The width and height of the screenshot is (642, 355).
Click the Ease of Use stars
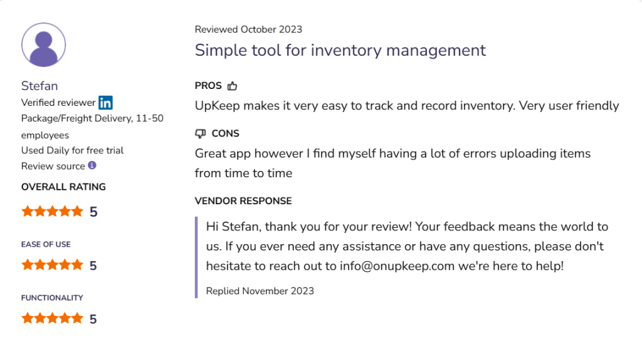pos(52,265)
